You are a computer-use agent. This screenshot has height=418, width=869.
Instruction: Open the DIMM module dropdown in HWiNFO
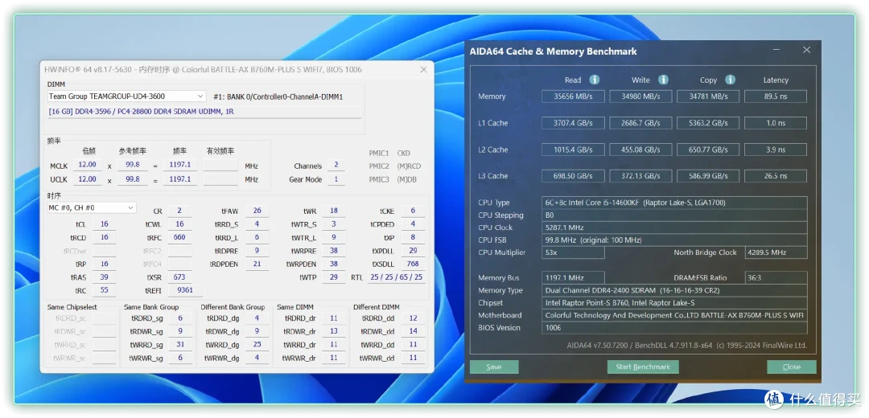127,96
